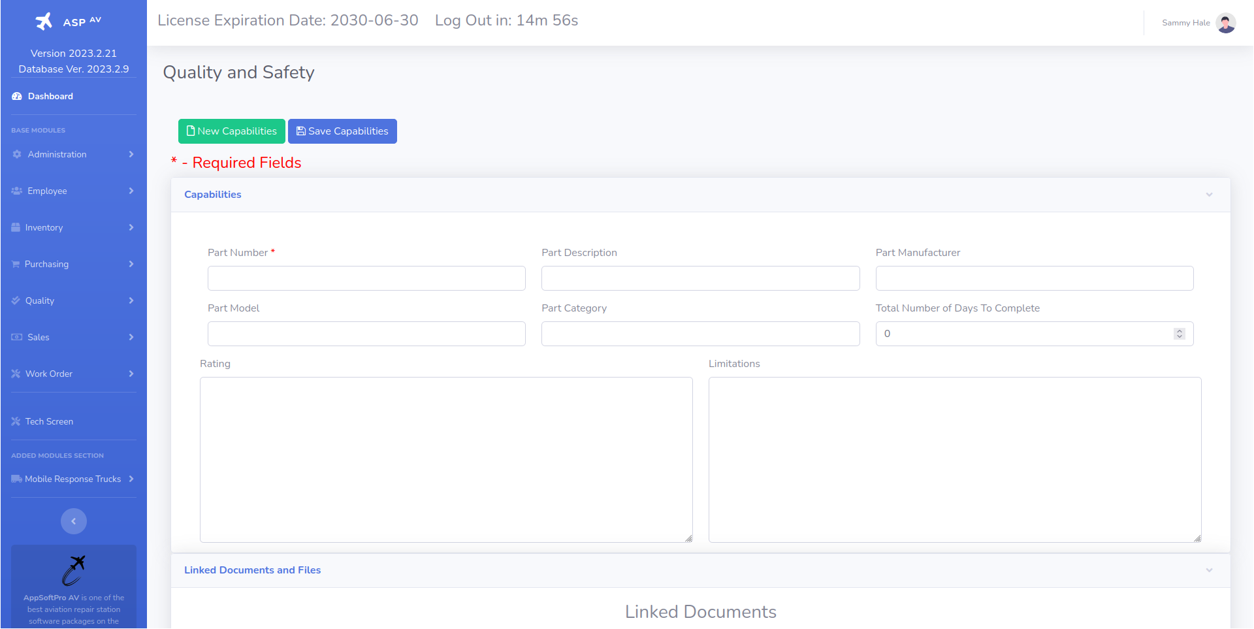Open Sammy Hale's user avatar

click(1226, 23)
